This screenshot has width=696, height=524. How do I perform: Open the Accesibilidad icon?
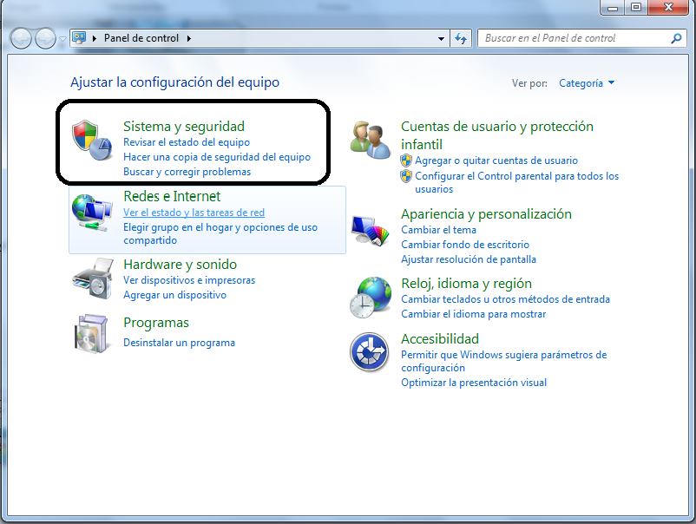click(x=370, y=352)
